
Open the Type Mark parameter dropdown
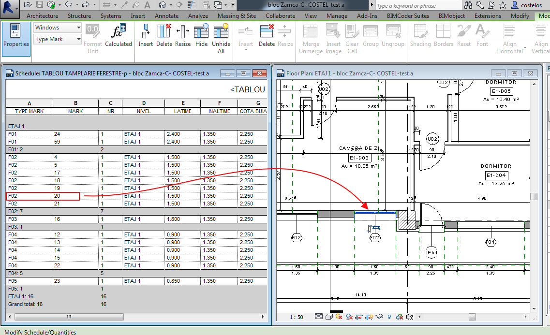point(58,39)
